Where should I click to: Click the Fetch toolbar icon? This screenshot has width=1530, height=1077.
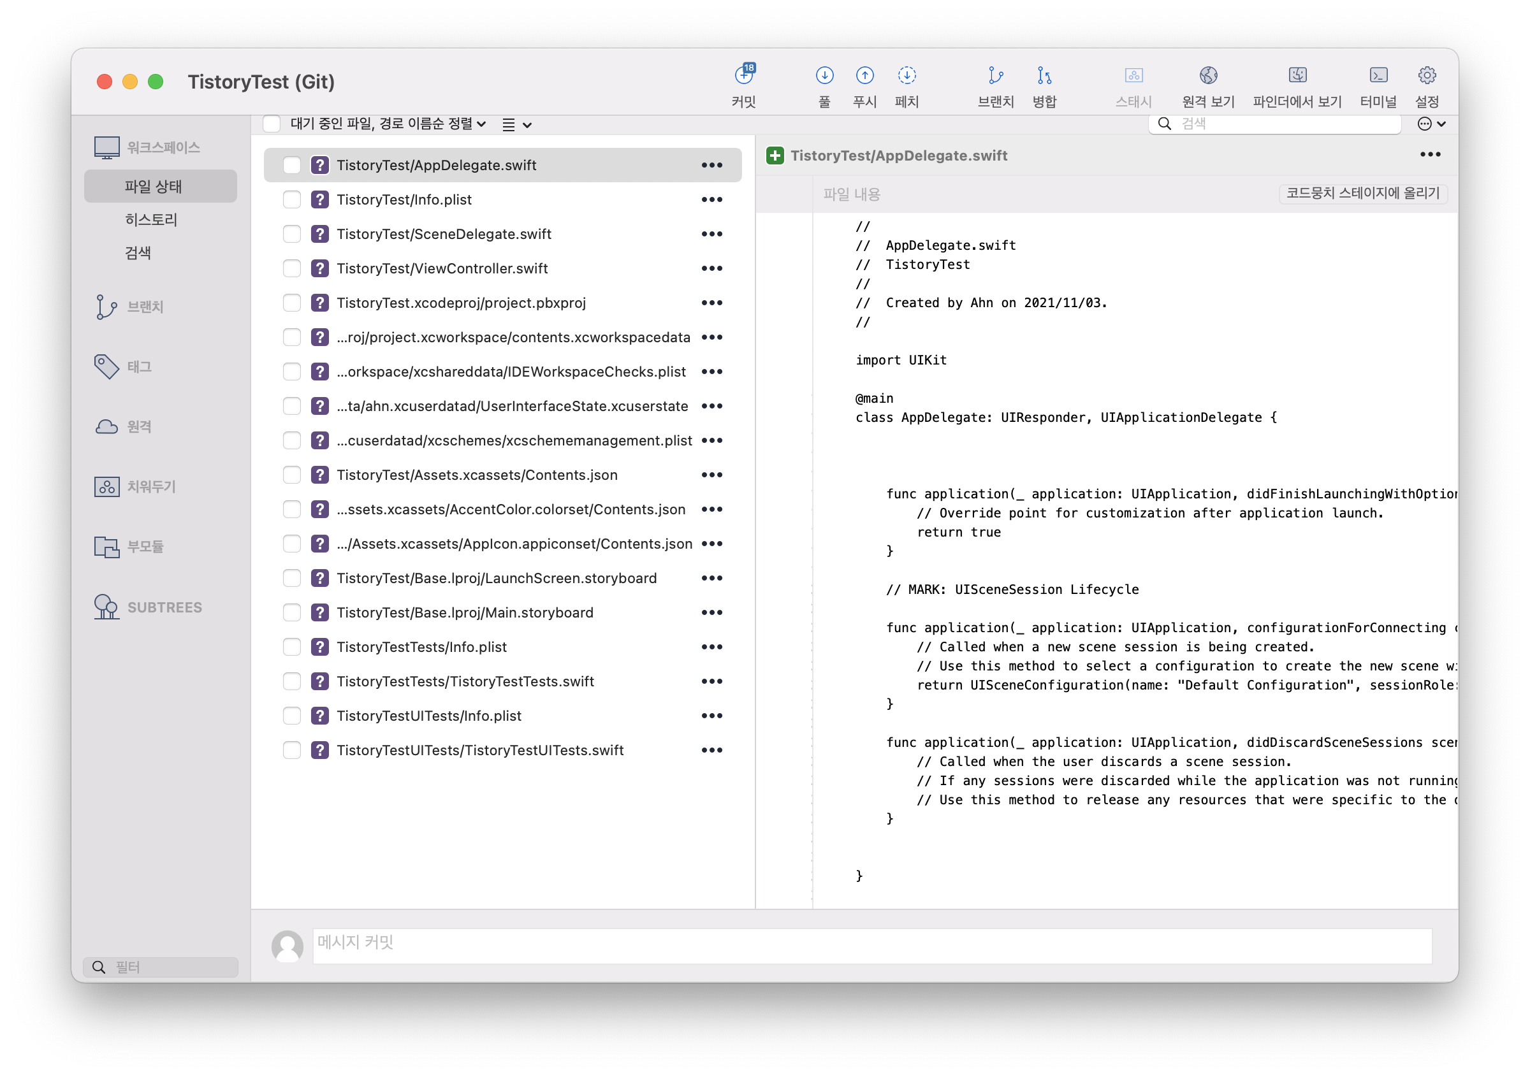(x=907, y=75)
